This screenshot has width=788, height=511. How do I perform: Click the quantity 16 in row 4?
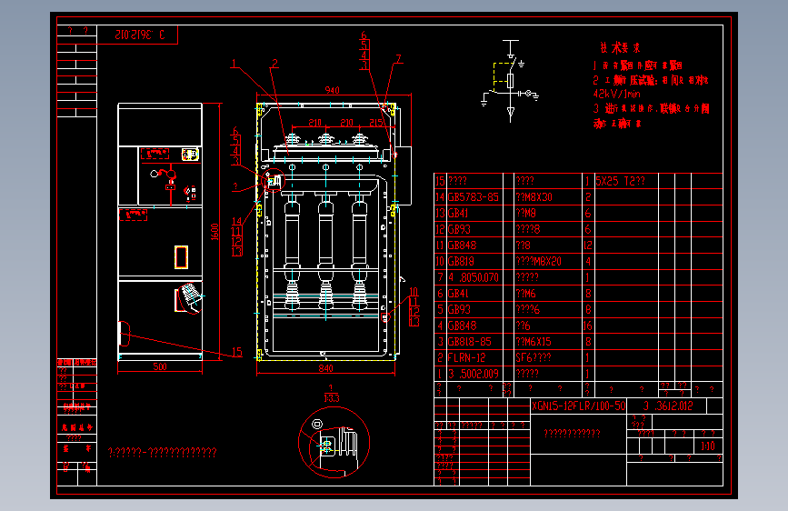(x=588, y=326)
